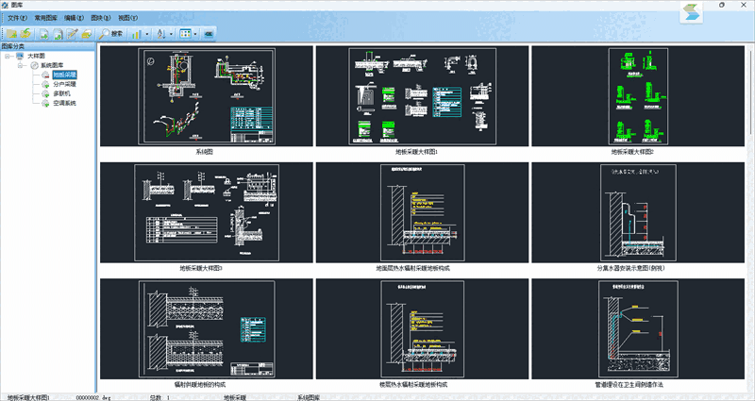755x401 pixels.
Task: Click the edit pencil toolbar icon
Action: tap(73, 34)
